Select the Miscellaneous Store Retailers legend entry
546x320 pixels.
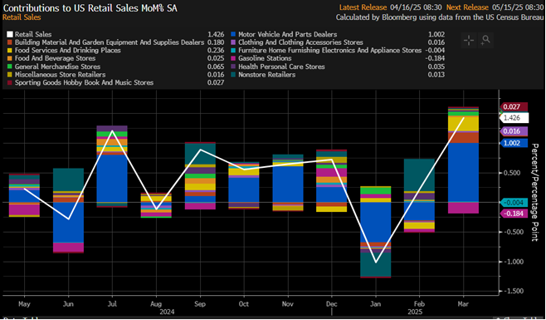[60, 75]
